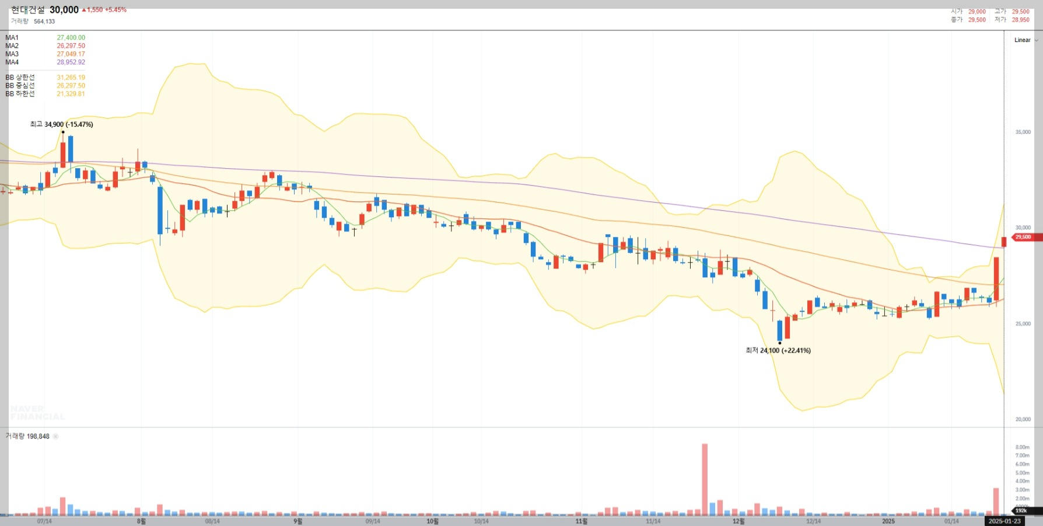Click the 거래량 198,848 volume pane label
The width and height of the screenshot is (1043, 526).
coord(27,436)
